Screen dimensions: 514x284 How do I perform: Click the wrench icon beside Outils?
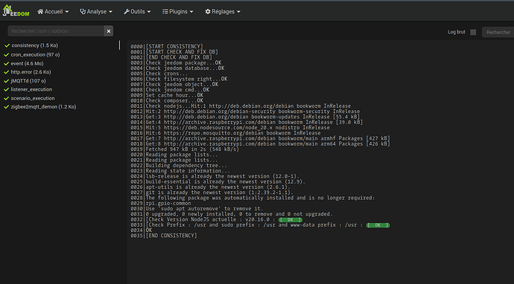[x=127, y=11]
